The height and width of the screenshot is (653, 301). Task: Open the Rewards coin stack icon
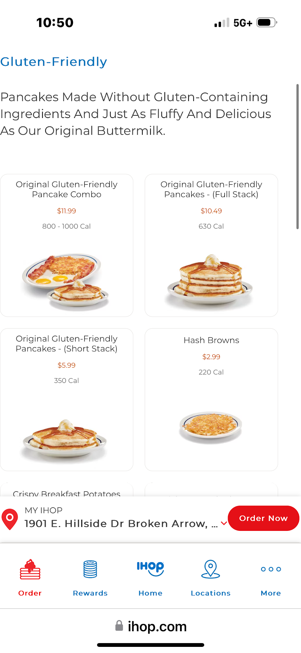pyautogui.click(x=90, y=569)
